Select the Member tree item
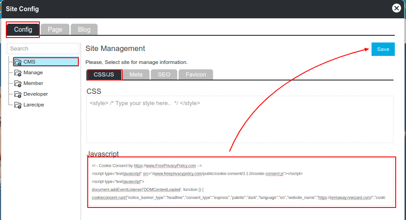Image resolution: width=406 pixels, height=220 pixels. (x=33, y=83)
